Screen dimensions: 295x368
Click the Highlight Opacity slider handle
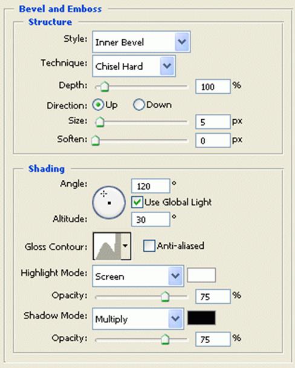tap(165, 297)
